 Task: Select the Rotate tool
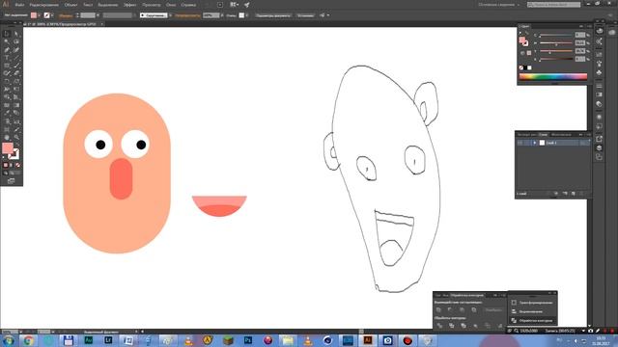coord(7,81)
